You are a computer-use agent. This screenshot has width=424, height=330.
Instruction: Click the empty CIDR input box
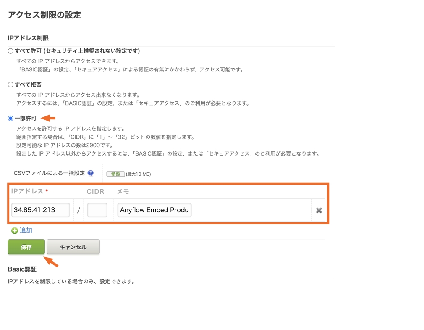(x=97, y=210)
